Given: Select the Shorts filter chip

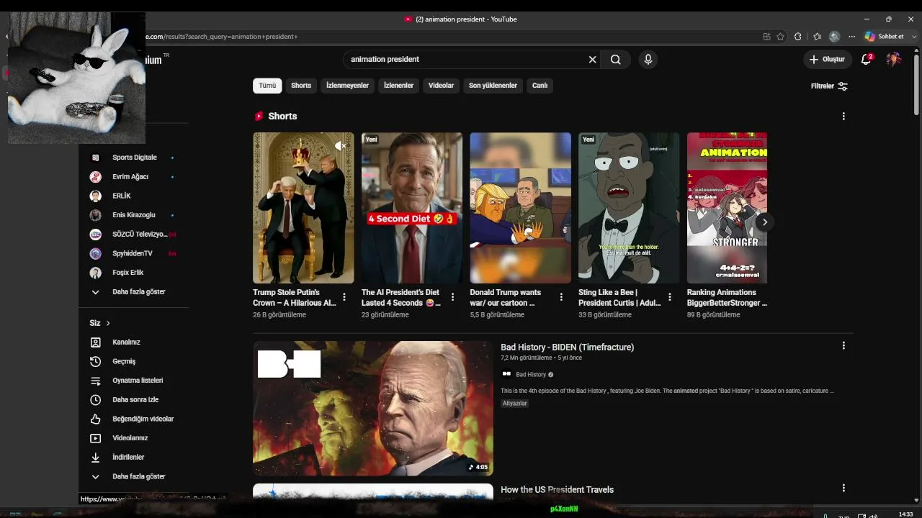Looking at the screenshot, I should (x=301, y=86).
